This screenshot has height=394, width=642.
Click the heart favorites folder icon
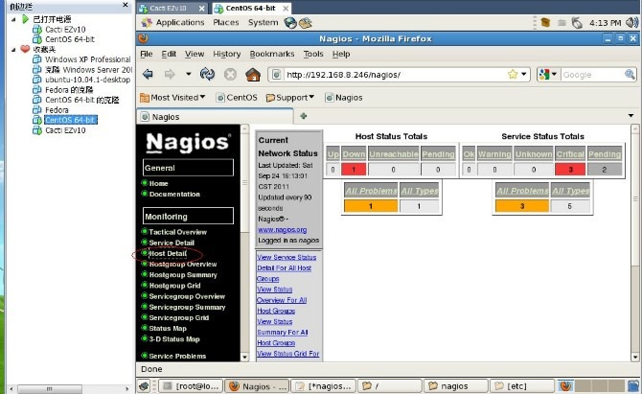click(x=25, y=49)
